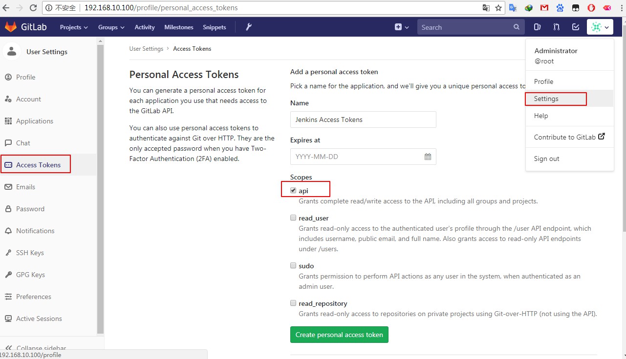
Task: Tick the read_repository scope checkbox
Action: pos(293,303)
